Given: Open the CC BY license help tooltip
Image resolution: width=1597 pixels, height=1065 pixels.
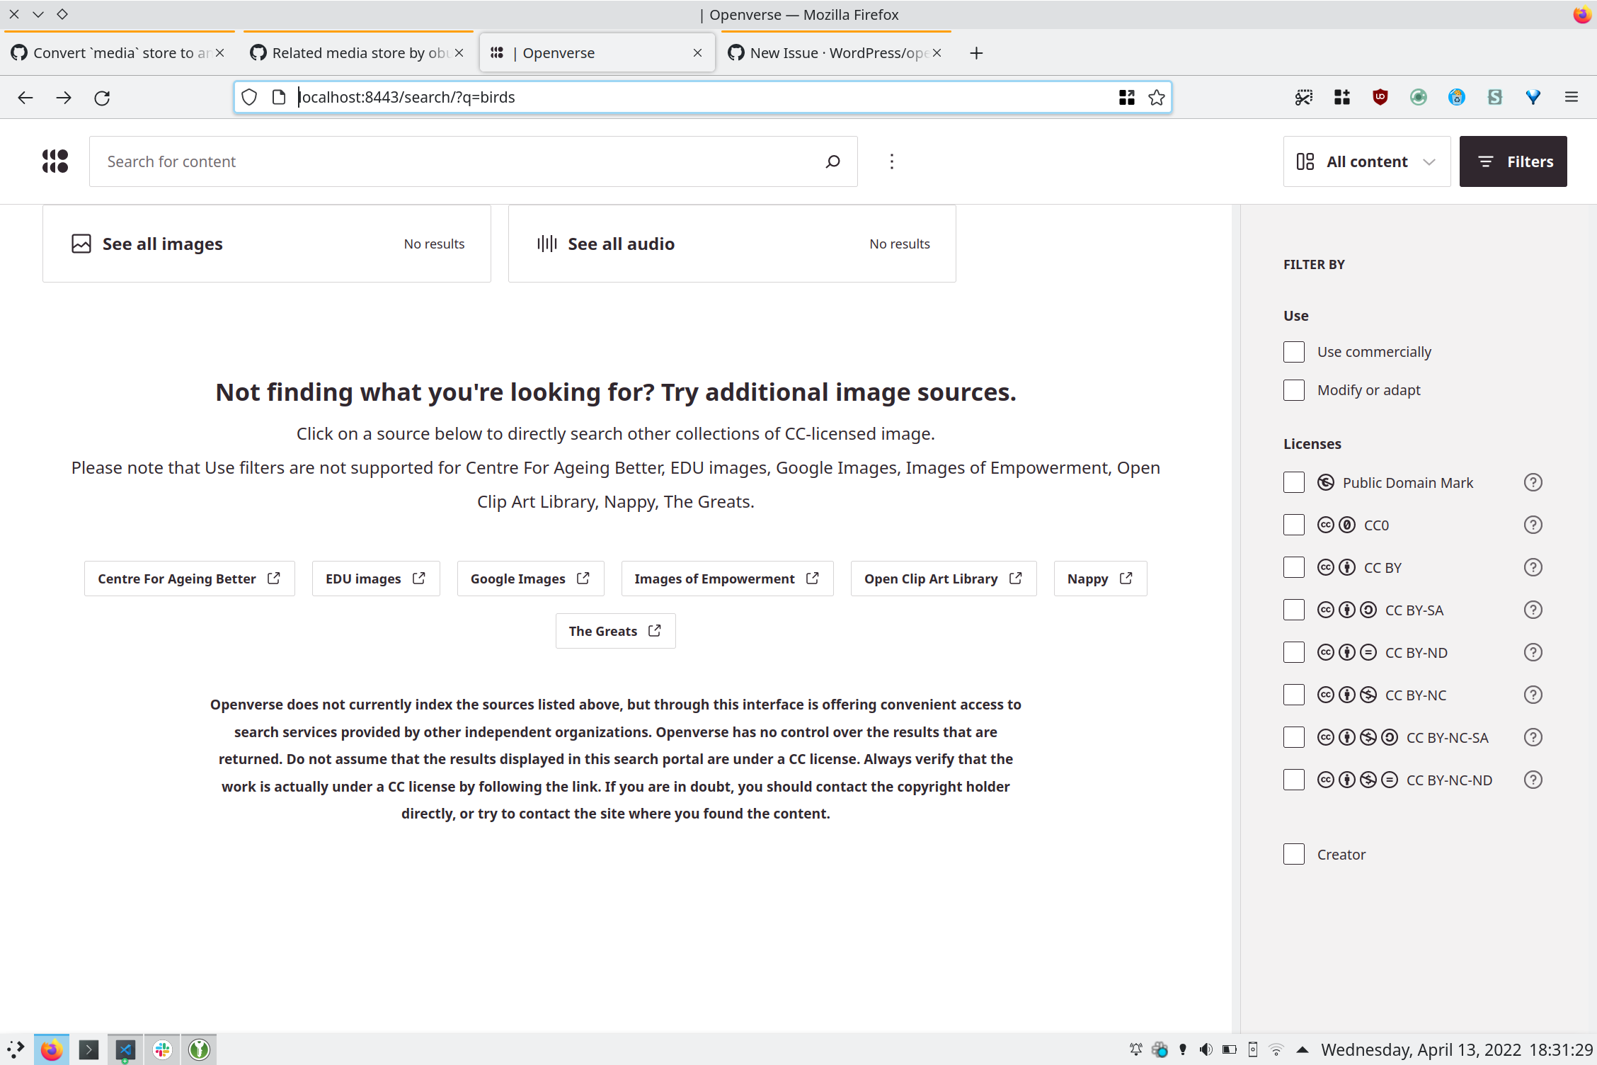Looking at the screenshot, I should pyautogui.click(x=1533, y=566).
